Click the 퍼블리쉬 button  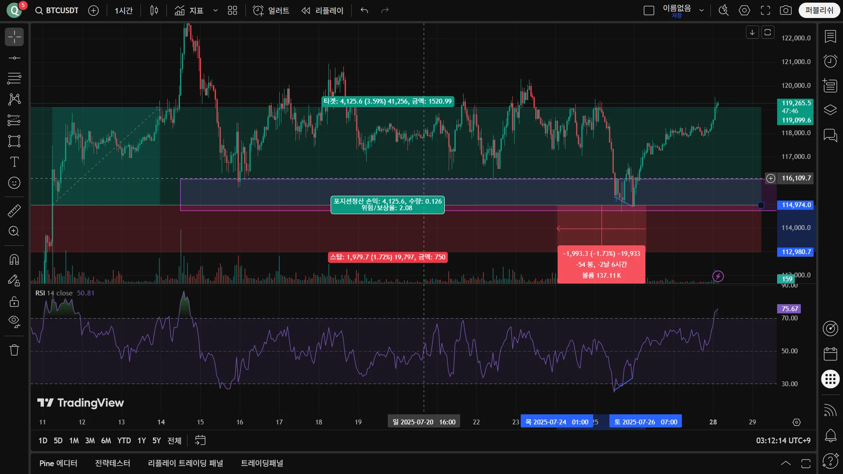(x=818, y=10)
